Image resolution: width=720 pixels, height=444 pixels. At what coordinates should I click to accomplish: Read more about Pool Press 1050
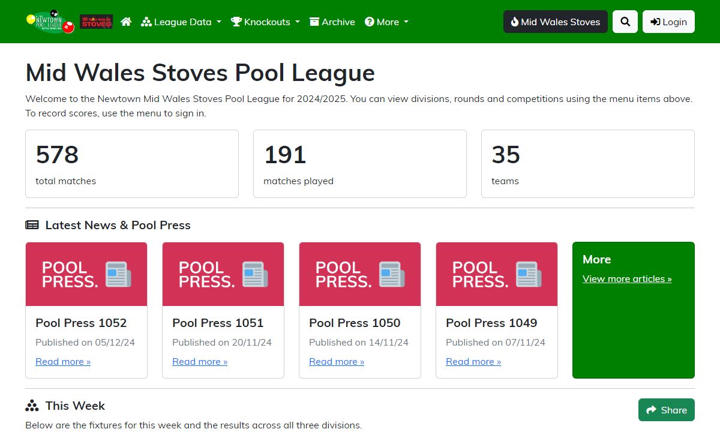point(337,361)
